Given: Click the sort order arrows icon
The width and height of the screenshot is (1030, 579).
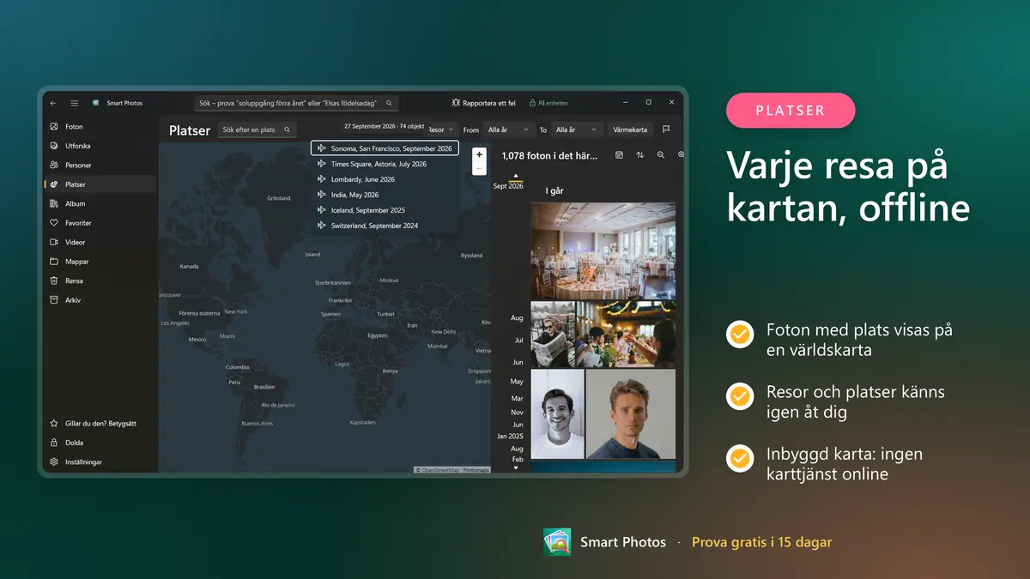Looking at the screenshot, I should pyautogui.click(x=639, y=155).
